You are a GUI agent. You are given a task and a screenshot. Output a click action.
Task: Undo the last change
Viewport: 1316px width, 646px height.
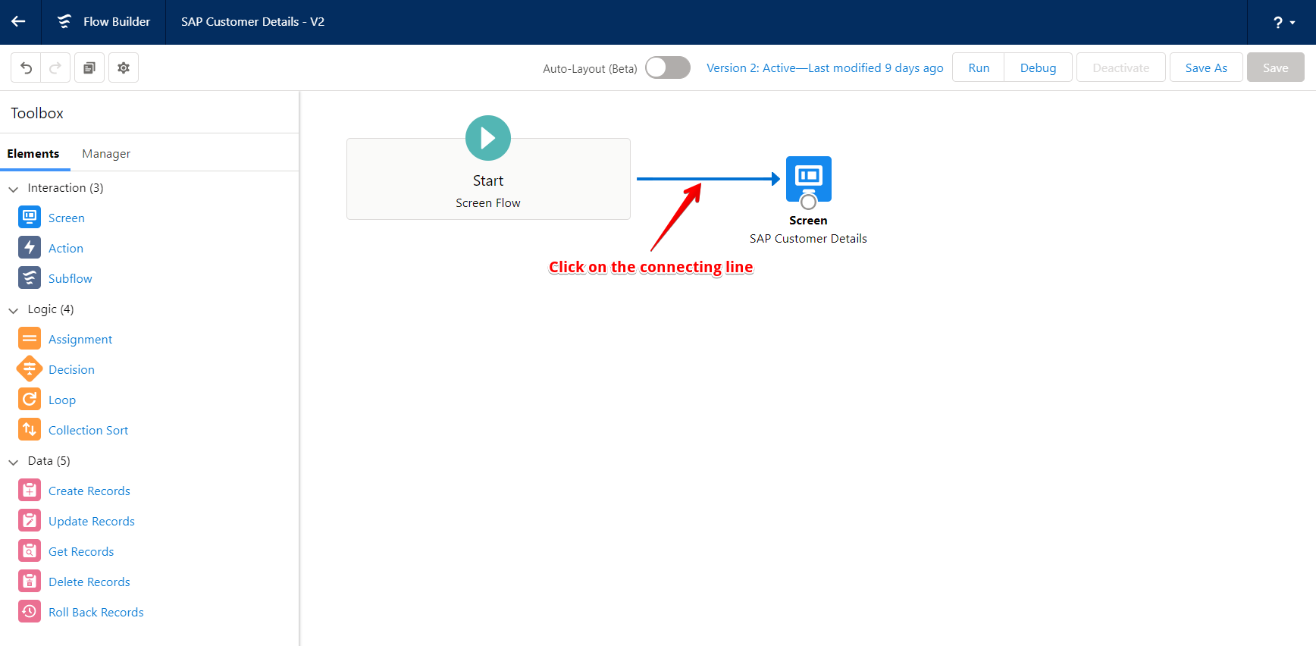[x=26, y=68]
